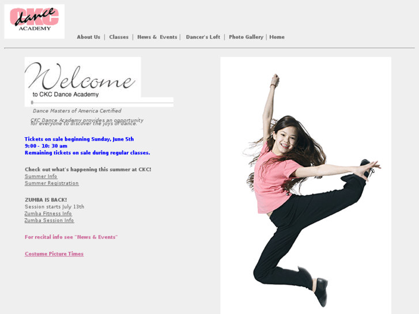
Task: Click 'For recital info see "News & Events"' text
Action: 71,237
